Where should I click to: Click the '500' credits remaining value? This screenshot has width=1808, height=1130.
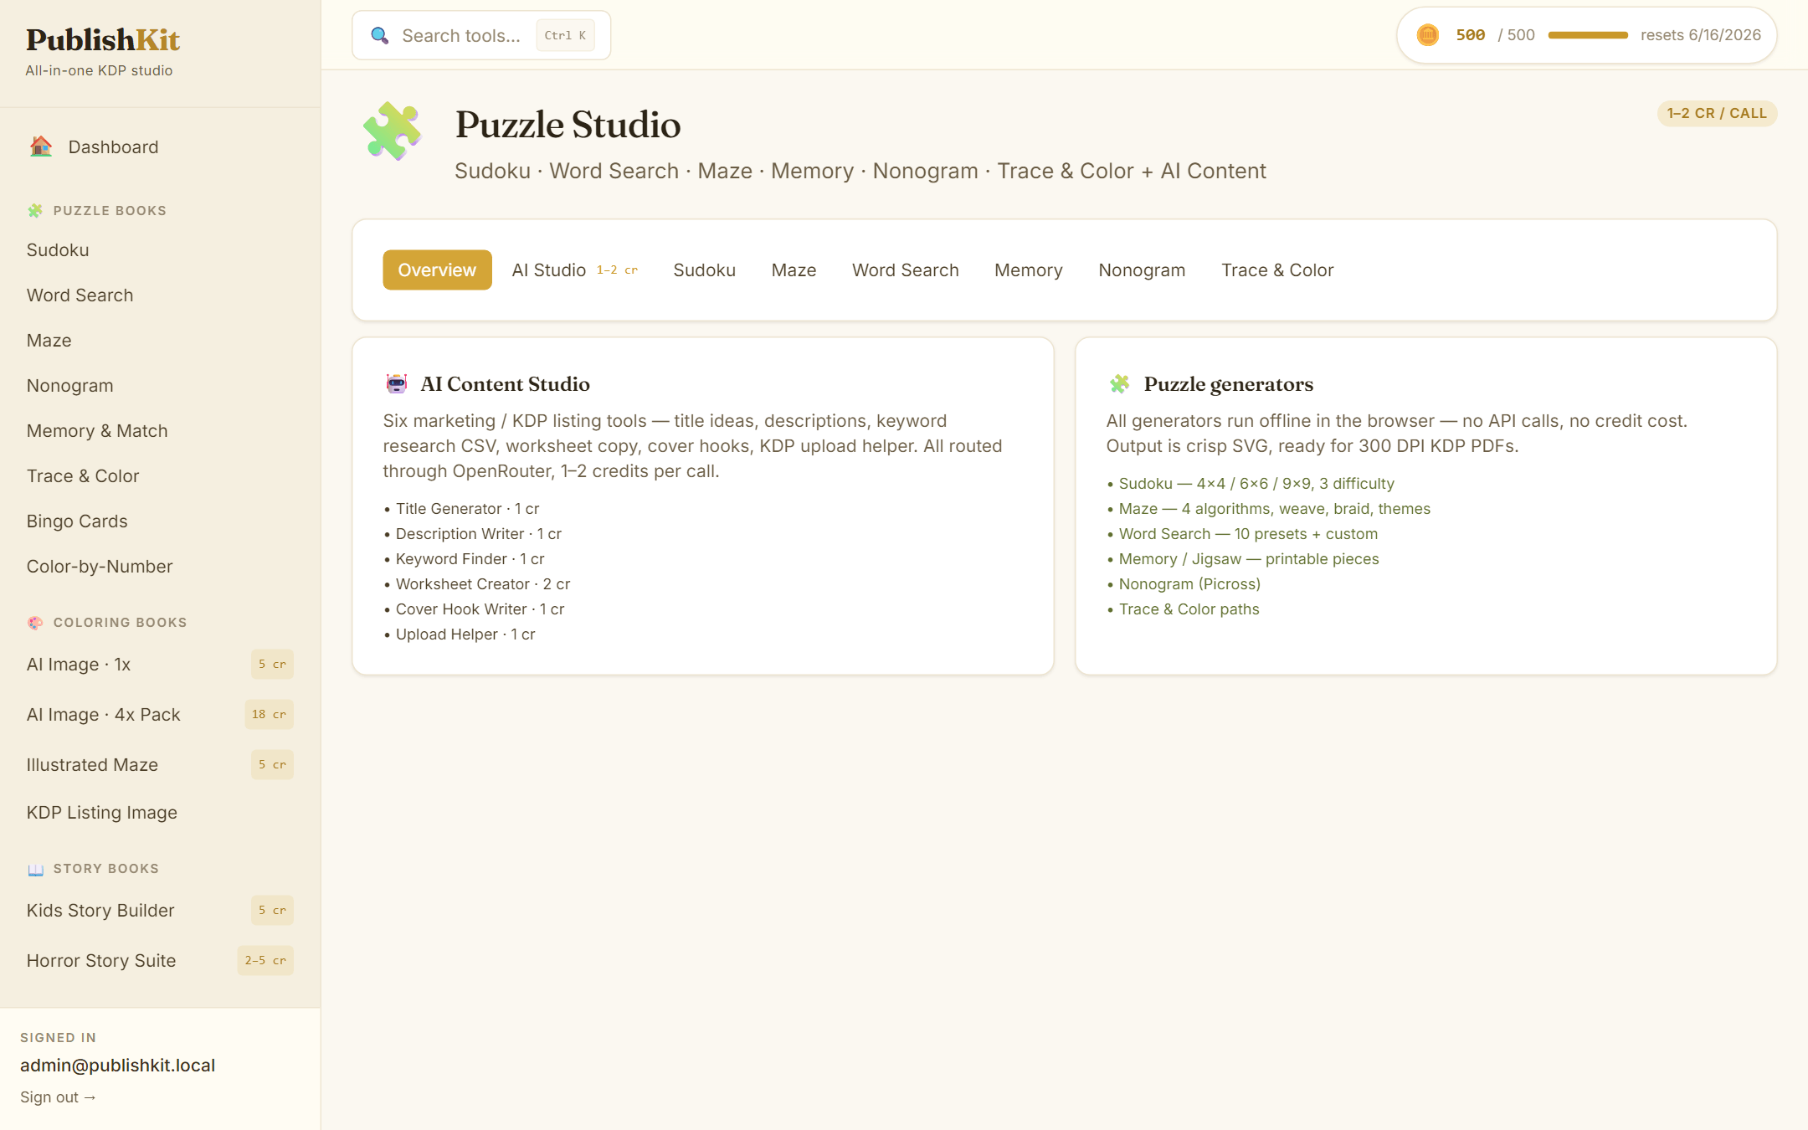(1471, 35)
